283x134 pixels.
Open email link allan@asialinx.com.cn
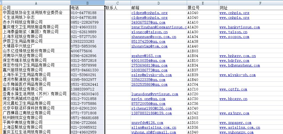[x=154, y=128]
